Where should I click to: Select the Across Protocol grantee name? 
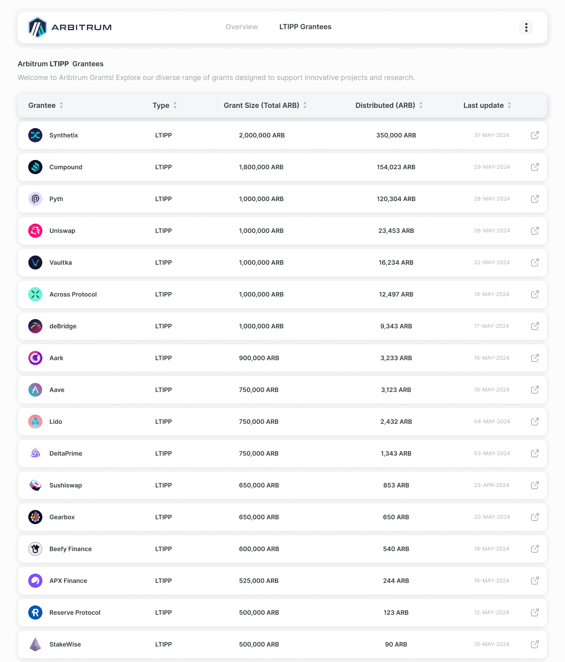pos(73,294)
